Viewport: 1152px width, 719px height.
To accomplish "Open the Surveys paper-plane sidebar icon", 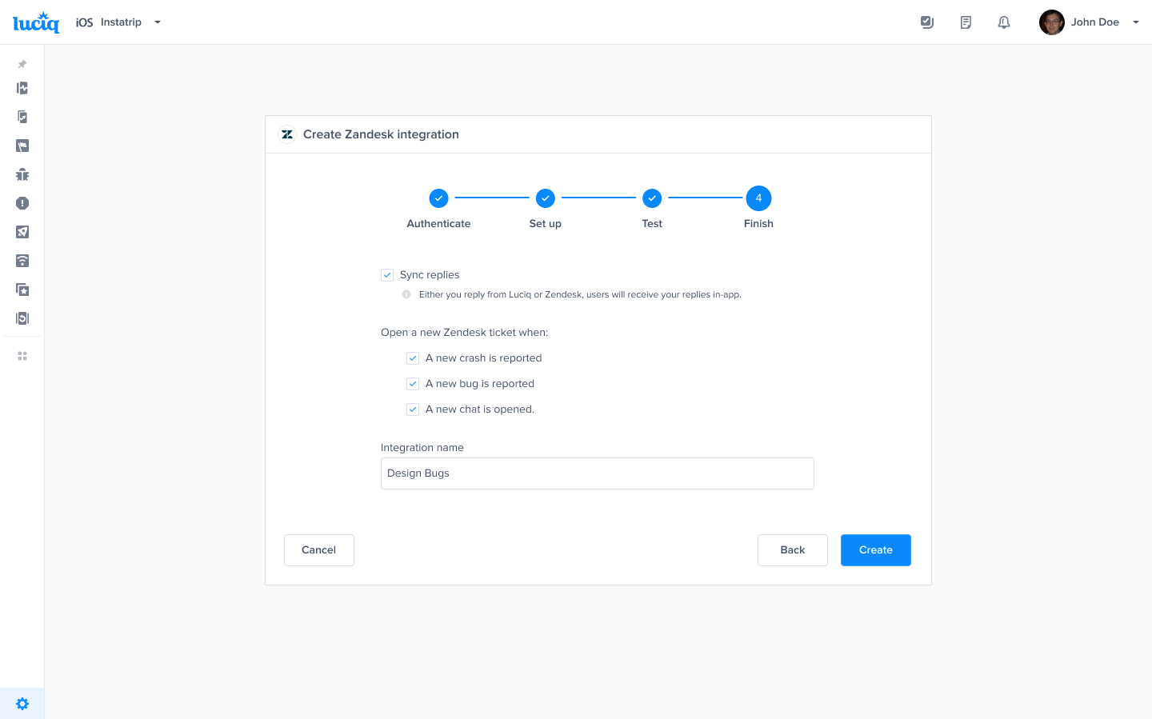I will tap(22, 232).
